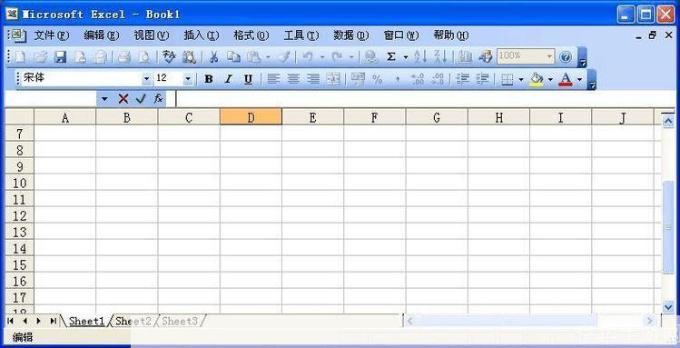
Task: Toggle center alignment
Action: coord(293,79)
